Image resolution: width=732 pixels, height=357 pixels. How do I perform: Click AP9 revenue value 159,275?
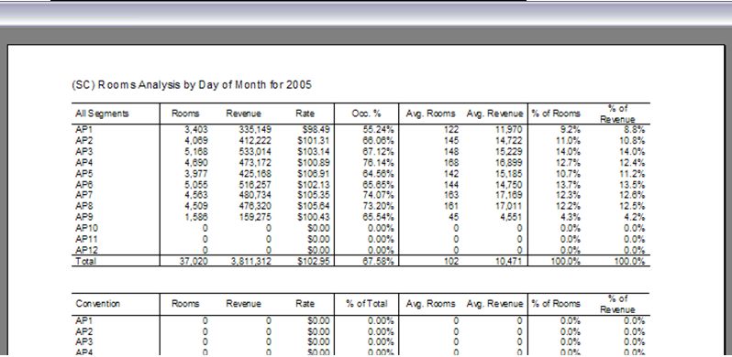[x=255, y=217]
